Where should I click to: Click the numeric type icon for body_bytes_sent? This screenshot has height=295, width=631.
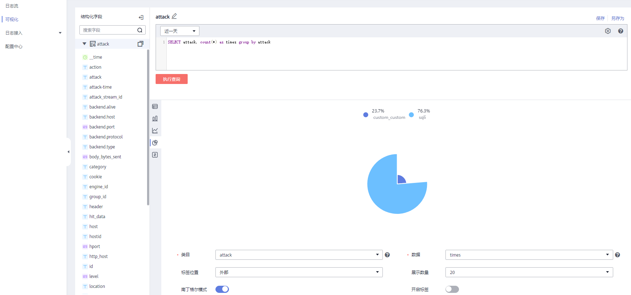tap(85, 157)
